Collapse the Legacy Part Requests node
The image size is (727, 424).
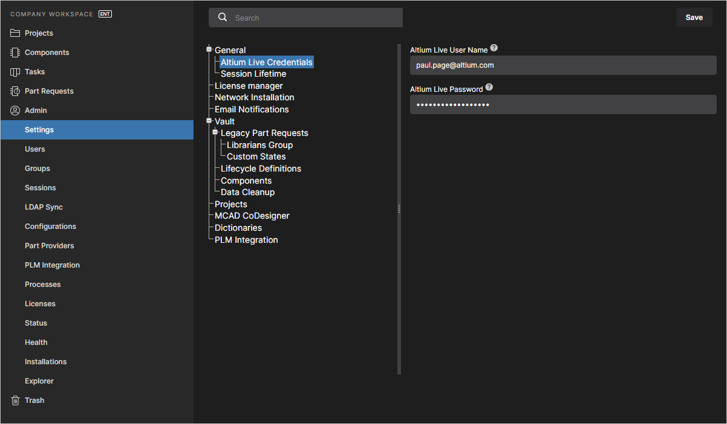[215, 132]
